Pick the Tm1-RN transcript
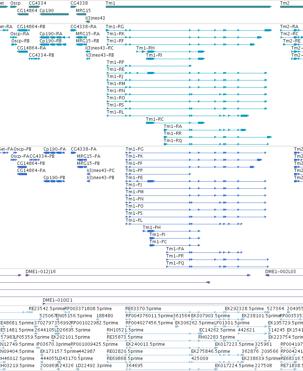Screen dimensions: 303x371 [x=187, y=94]
